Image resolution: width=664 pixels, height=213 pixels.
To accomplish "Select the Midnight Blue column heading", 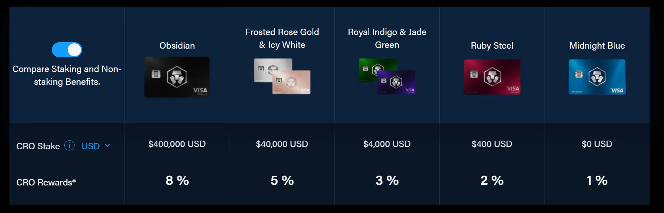I will [x=597, y=46].
